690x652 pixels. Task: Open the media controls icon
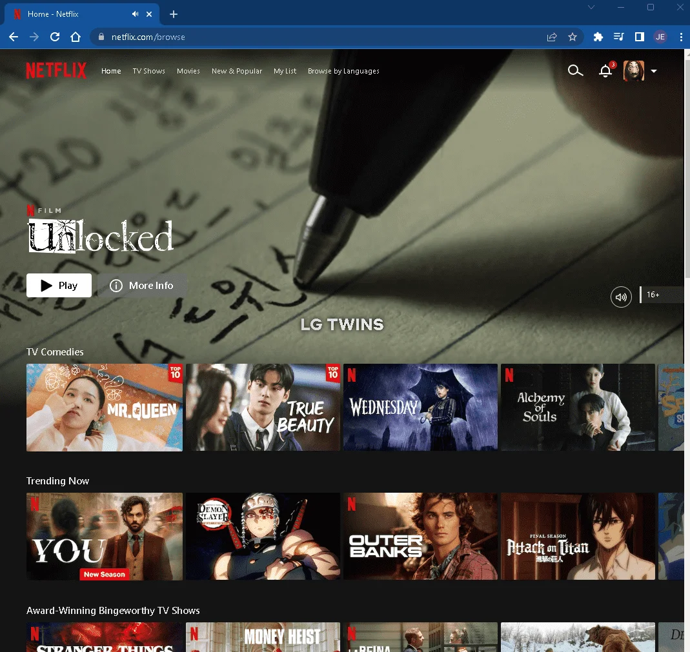point(619,37)
